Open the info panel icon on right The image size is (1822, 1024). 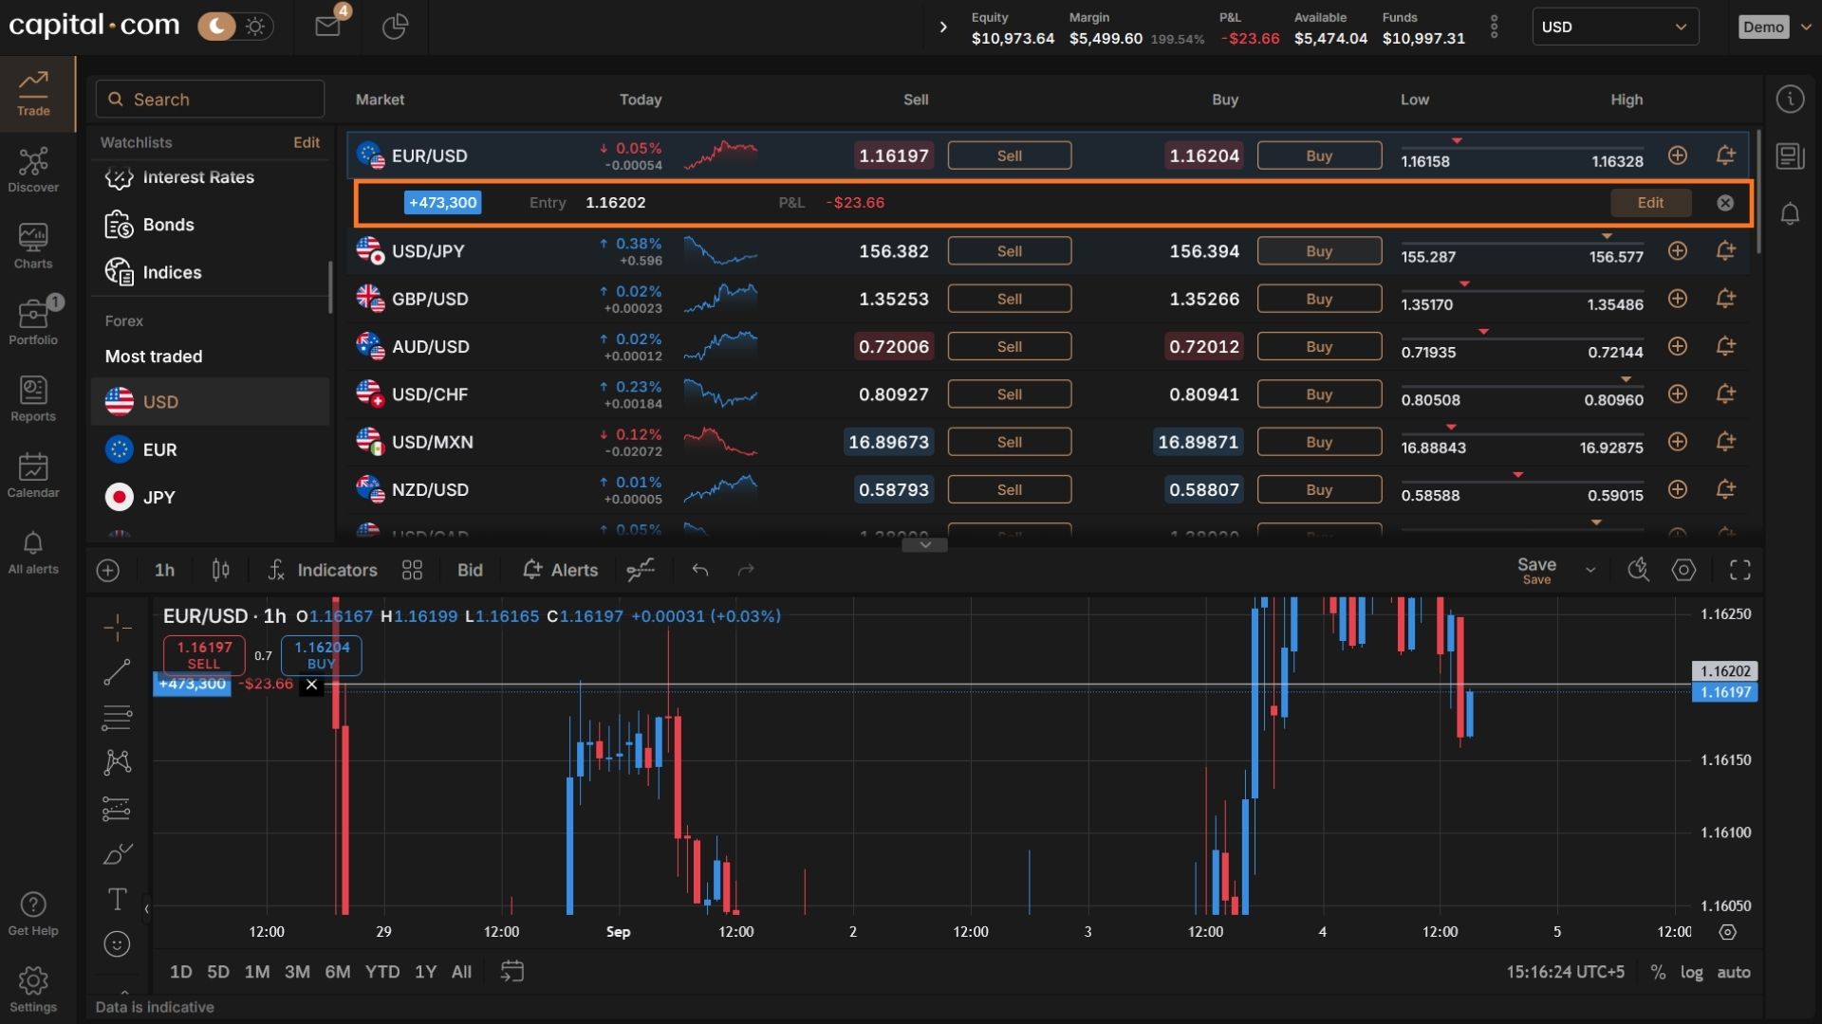[x=1790, y=100]
